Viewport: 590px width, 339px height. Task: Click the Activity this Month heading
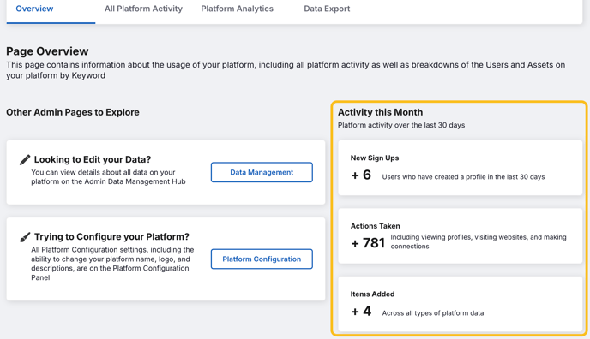[380, 112]
